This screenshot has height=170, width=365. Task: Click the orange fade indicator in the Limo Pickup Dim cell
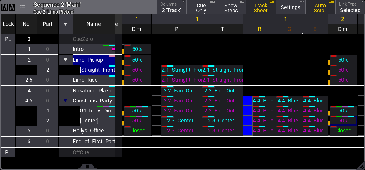[124, 62]
